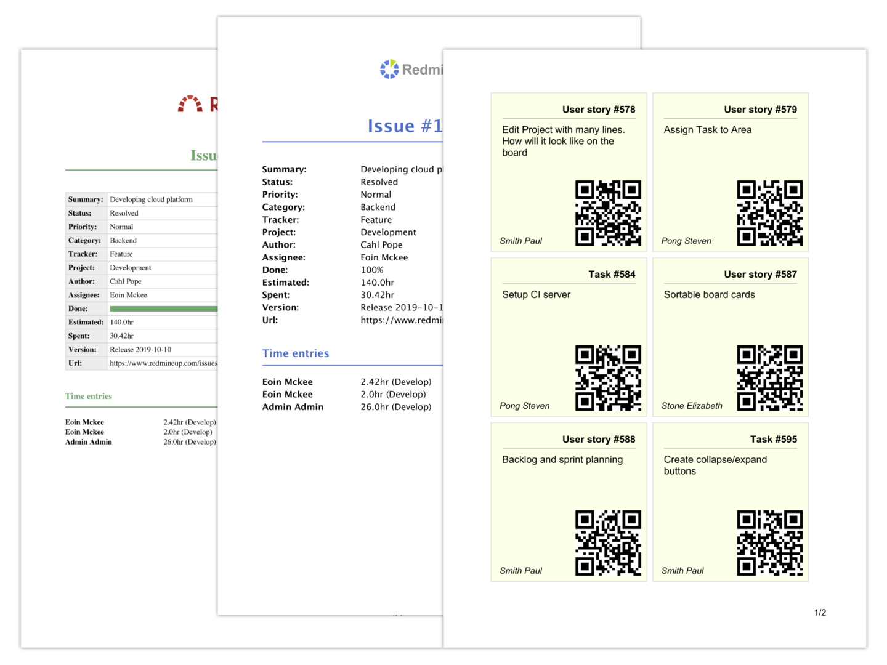This screenshot has width=887, height=665.
Task: Click the QR code on Task #595 card
Action: pyautogui.click(x=769, y=543)
